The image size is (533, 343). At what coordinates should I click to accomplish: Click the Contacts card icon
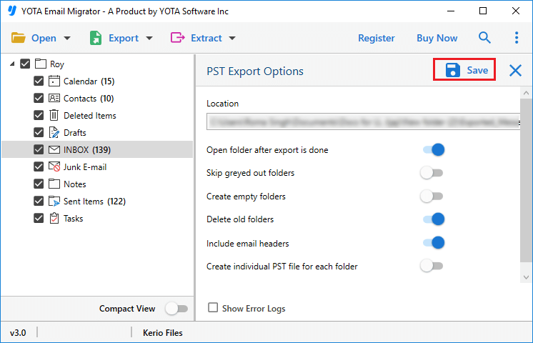pyautogui.click(x=54, y=98)
